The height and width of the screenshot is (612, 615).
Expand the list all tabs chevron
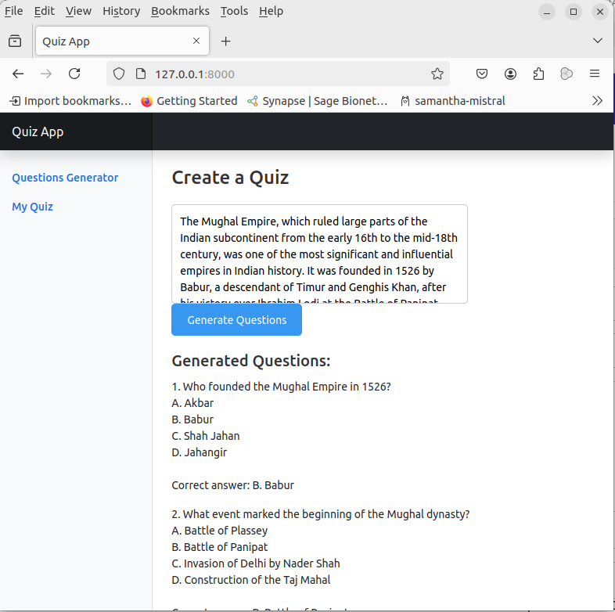click(598, 41)
